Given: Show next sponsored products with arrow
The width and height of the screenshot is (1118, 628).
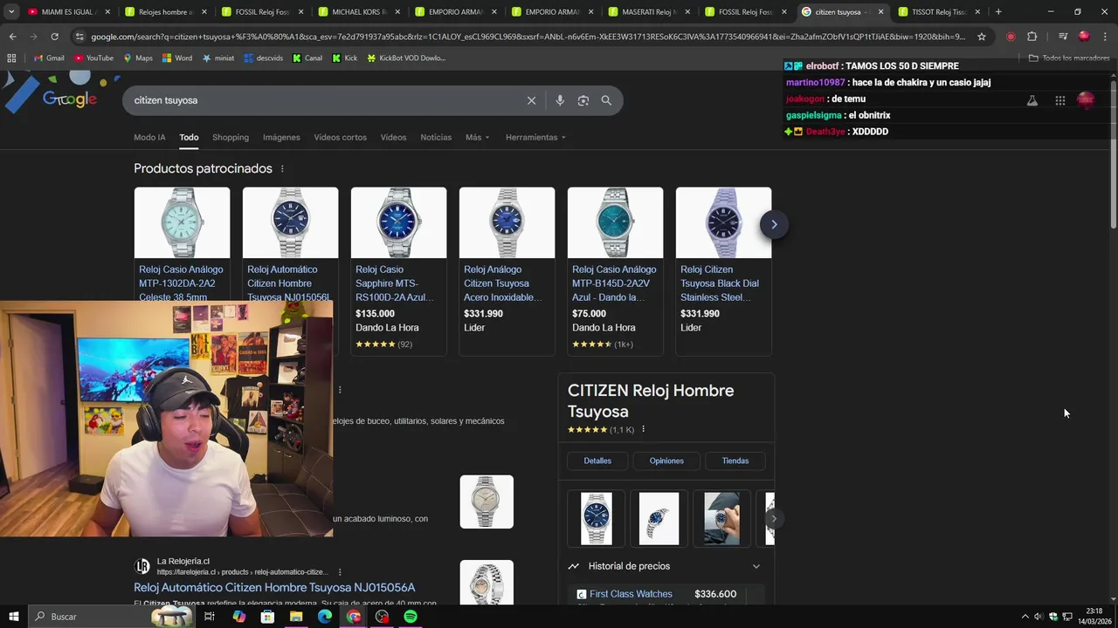Looking at the screenshot, I should click(x=774, y=224).
